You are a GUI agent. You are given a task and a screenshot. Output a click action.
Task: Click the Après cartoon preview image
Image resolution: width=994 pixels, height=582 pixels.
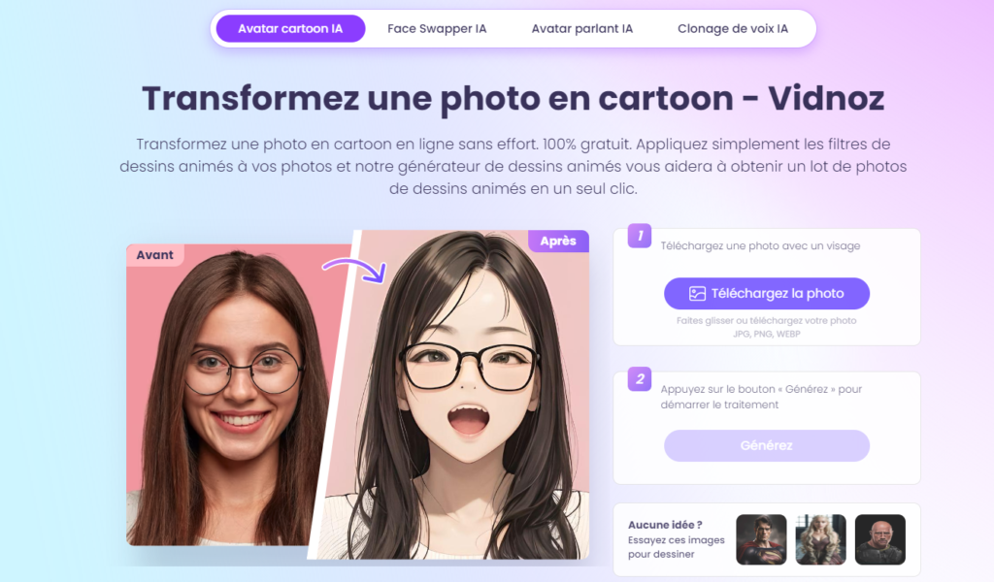tap(456, 395)
